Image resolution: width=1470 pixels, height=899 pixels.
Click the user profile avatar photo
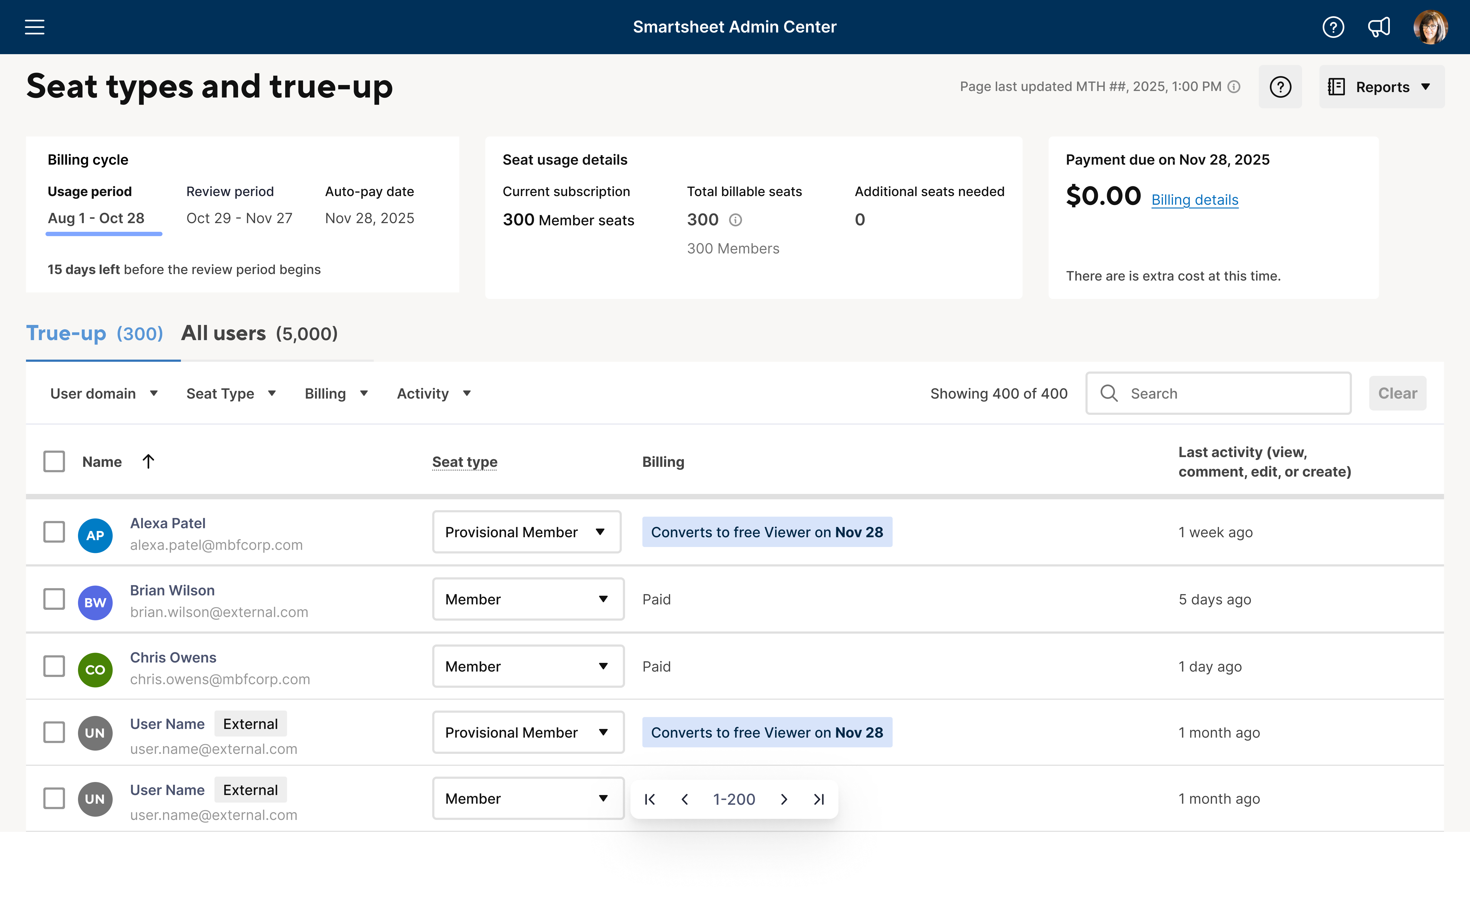pyautogui.click(x=1430, y=27)
